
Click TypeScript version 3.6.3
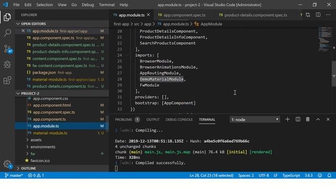(x=308, y=175)
